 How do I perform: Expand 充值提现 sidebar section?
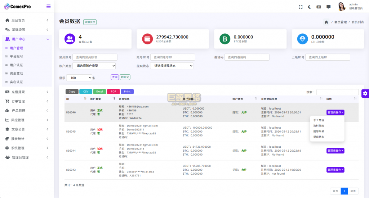[27, 92]
